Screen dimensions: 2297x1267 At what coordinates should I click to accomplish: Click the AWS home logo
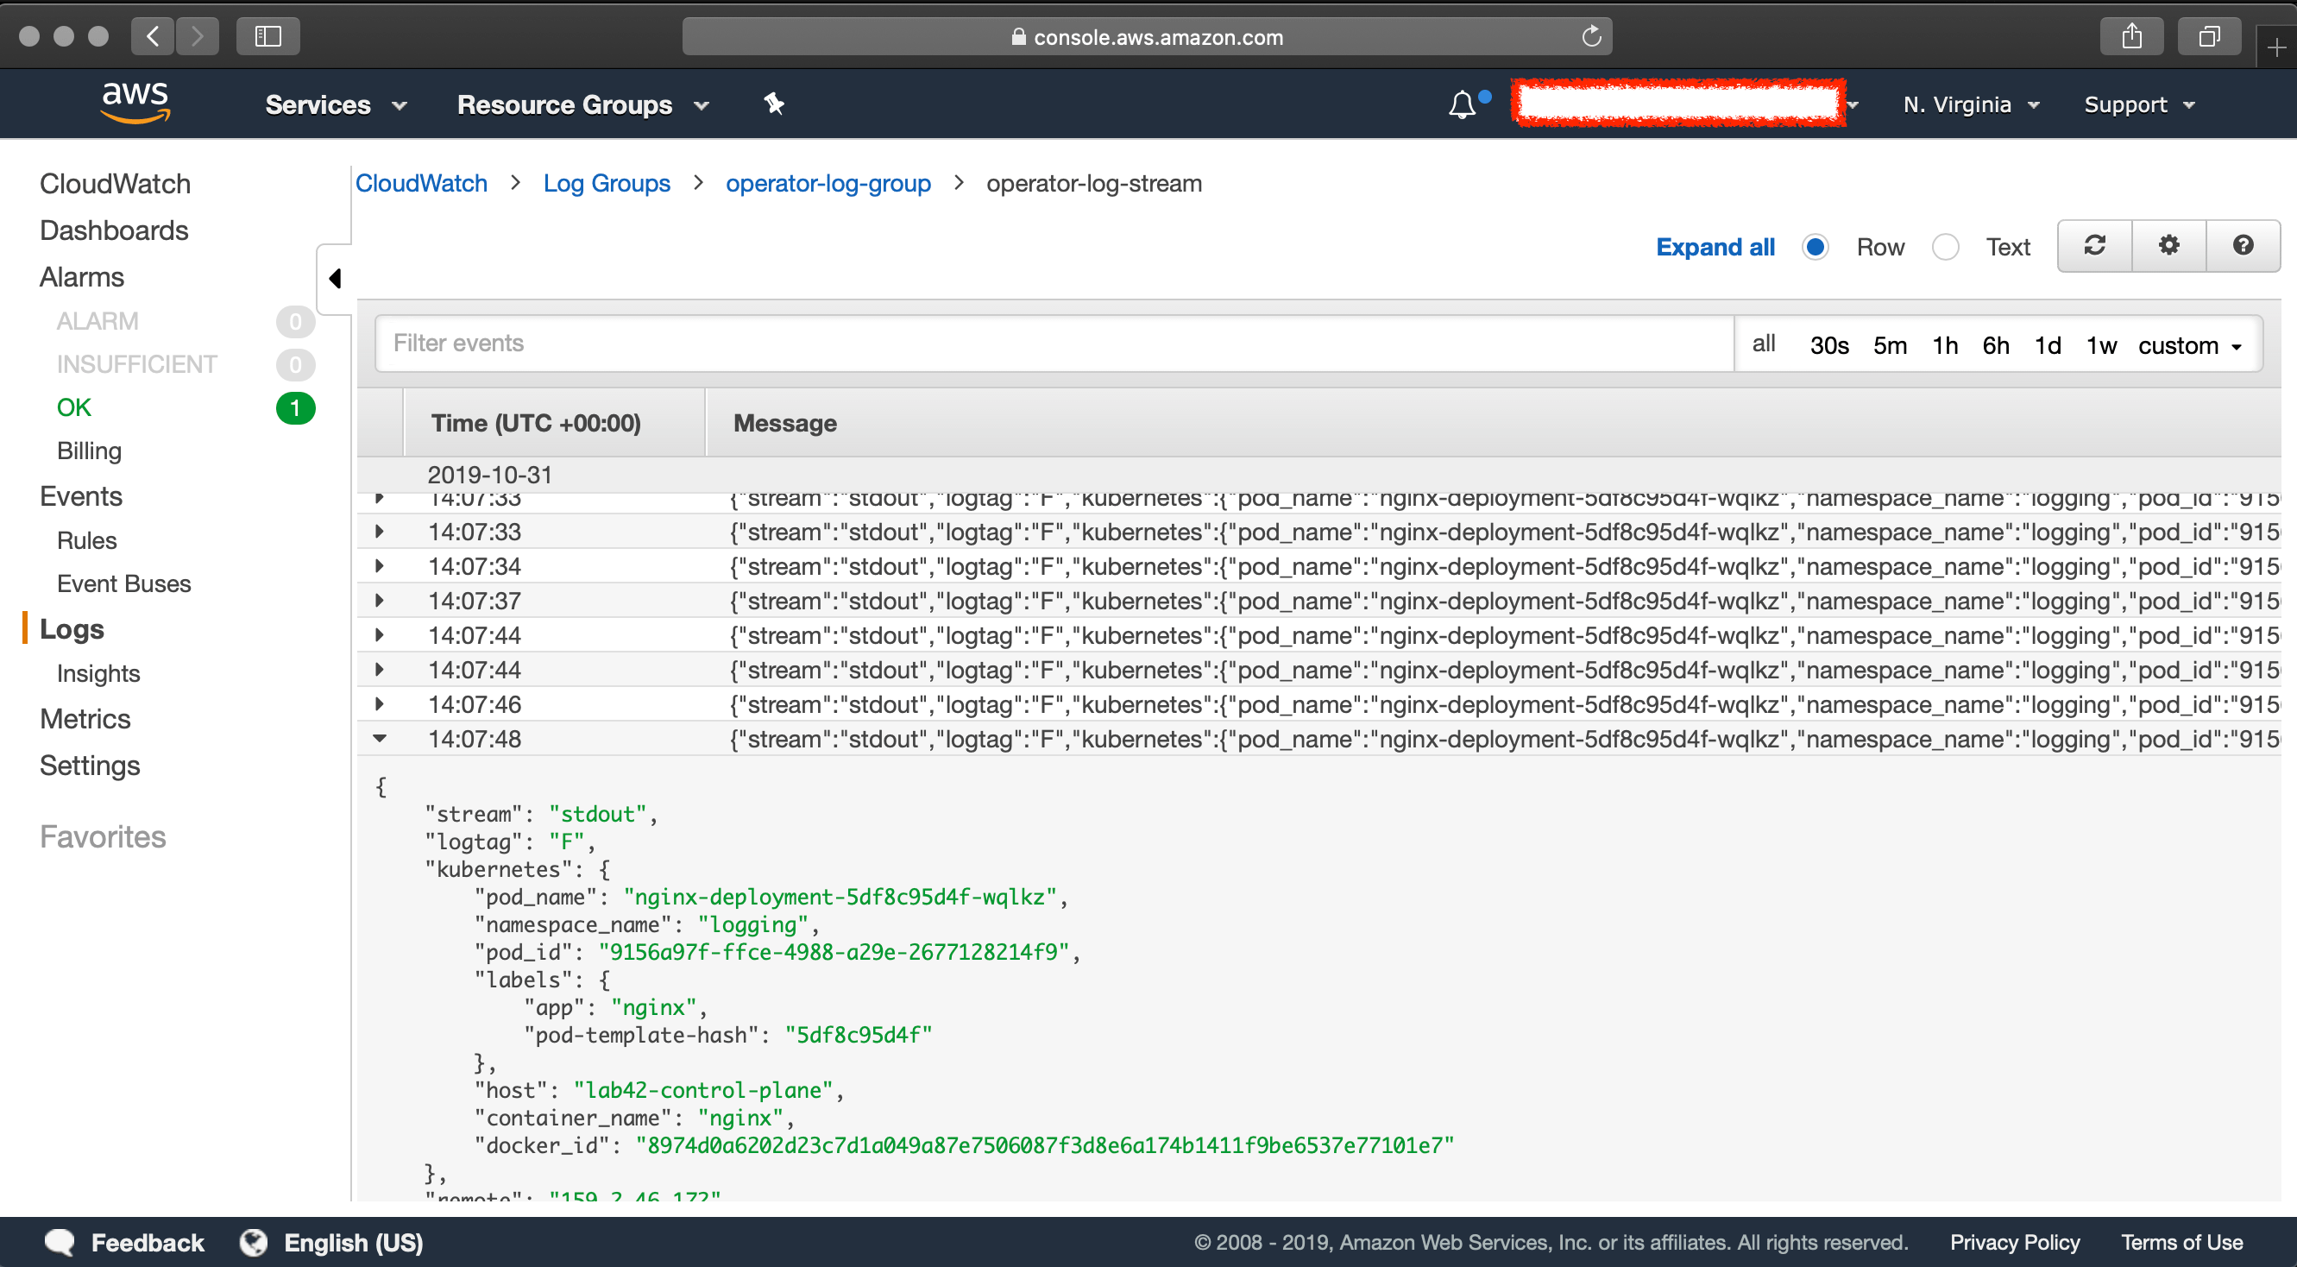[135, 103]
